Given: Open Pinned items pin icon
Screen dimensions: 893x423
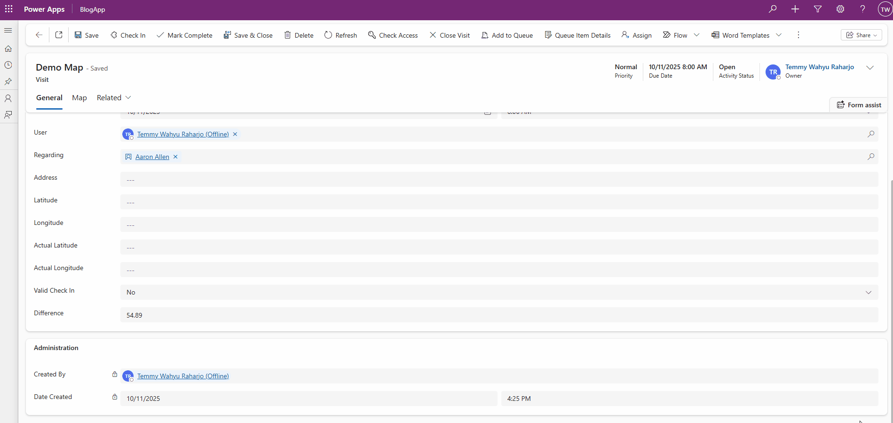Looking at the screenshot, I should click(x=8, y=81).
